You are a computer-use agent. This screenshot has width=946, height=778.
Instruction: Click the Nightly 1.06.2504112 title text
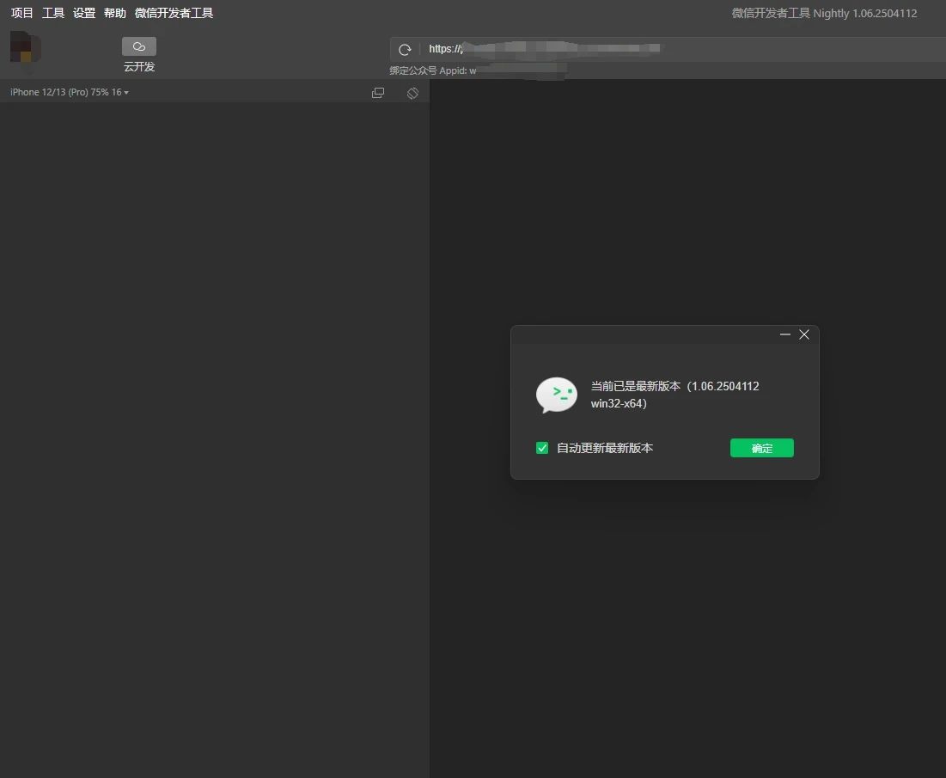point(824,13)
